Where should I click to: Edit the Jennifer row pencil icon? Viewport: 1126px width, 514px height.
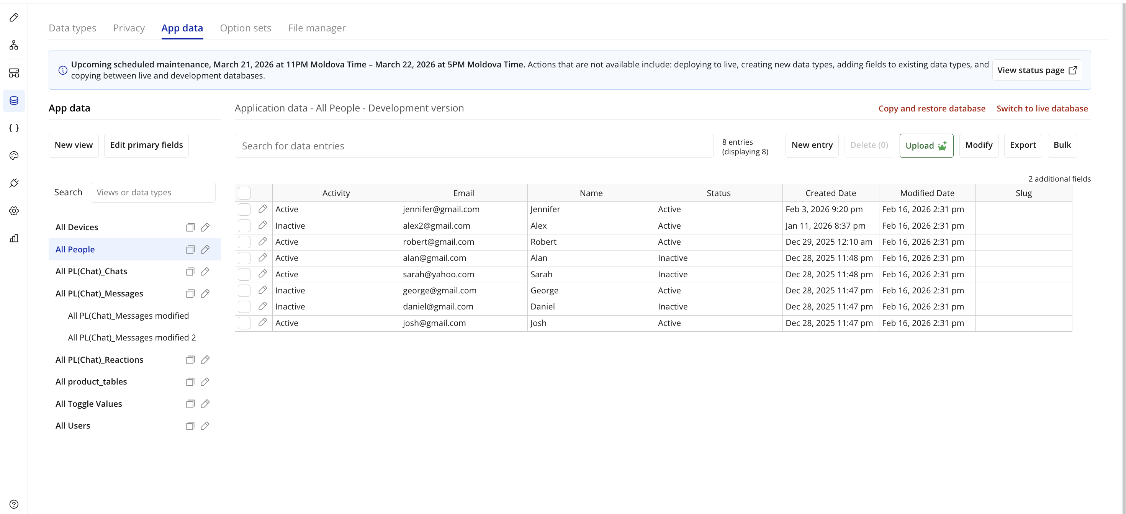262,209
